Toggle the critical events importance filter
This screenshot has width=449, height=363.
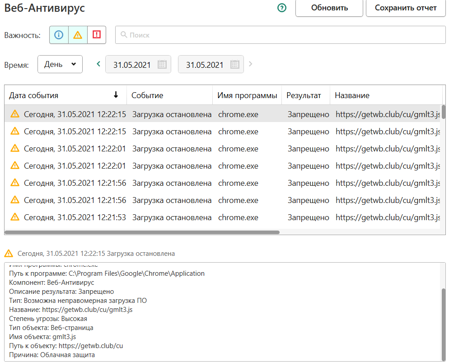(97, 35)
